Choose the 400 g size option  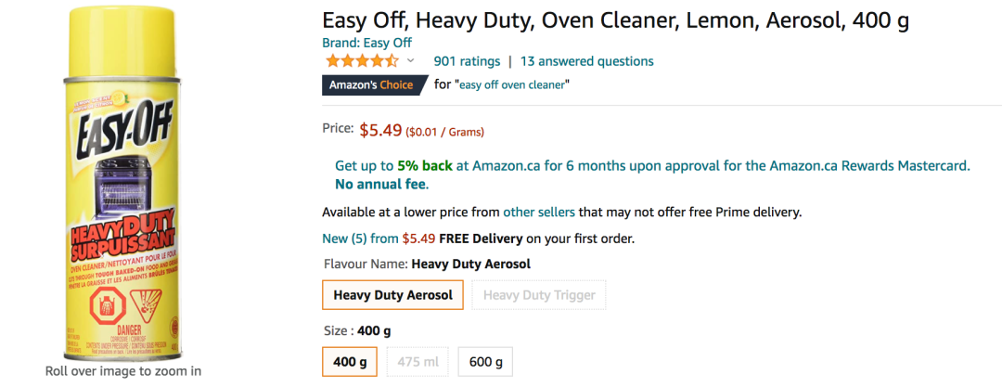point(350,362)
